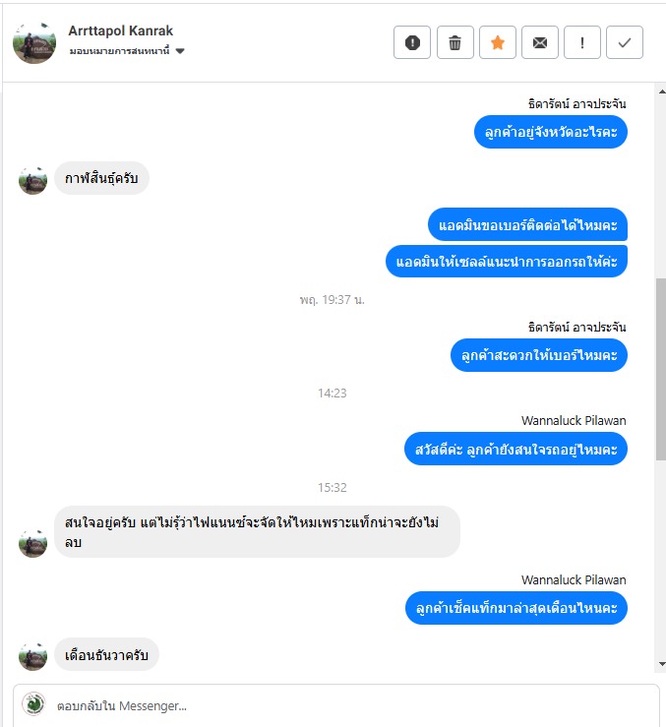Viewport: 666px width, 727px height.
Task: Click customer avatar beside เดือนธันวาครับ message
Action: pos(32,656)
